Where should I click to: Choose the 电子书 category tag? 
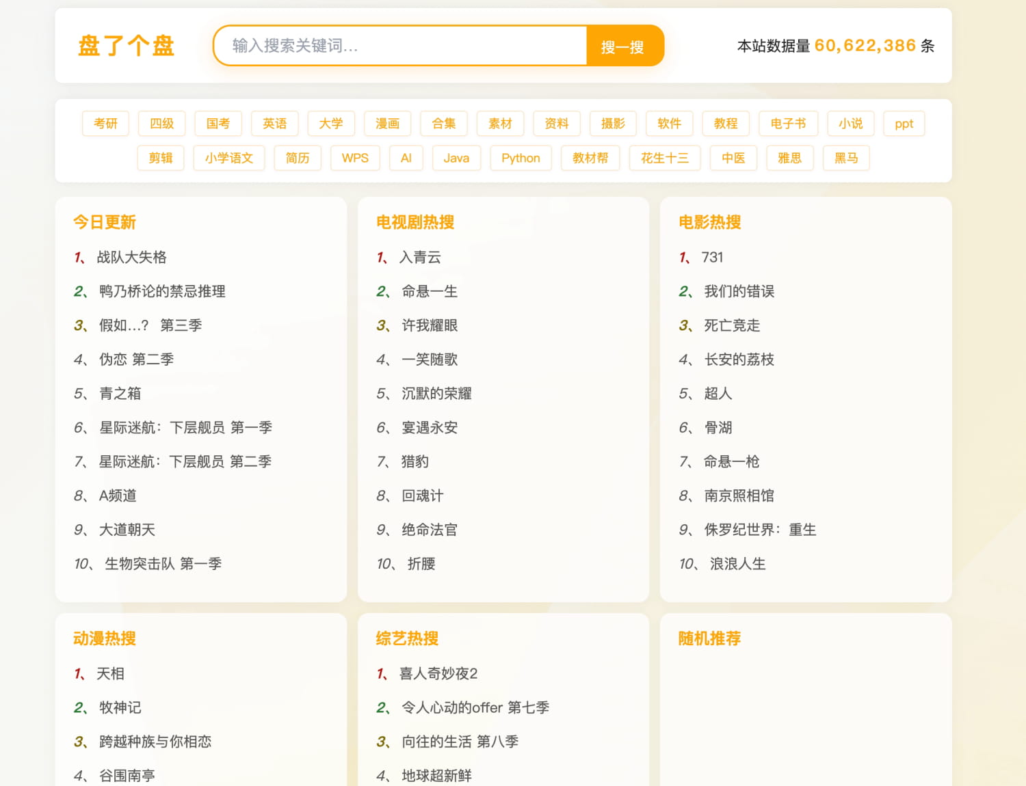[788, 124]
